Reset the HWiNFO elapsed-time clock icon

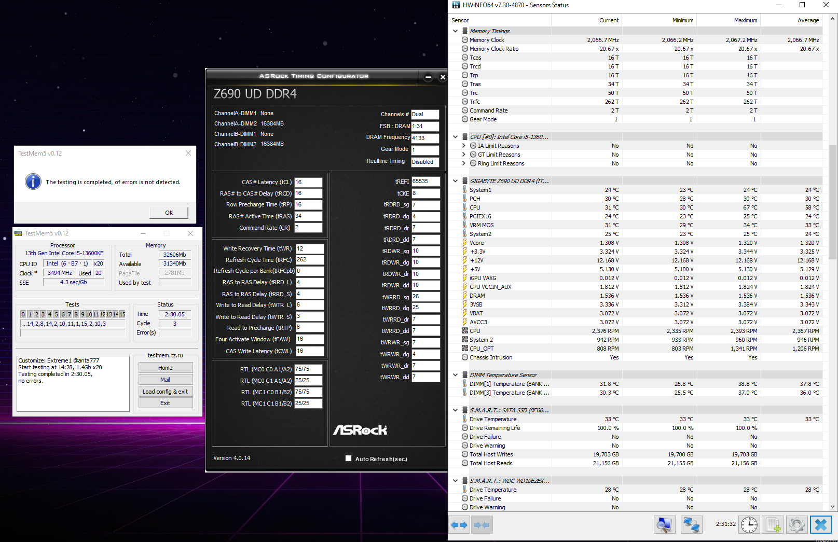tap(749, 525)
